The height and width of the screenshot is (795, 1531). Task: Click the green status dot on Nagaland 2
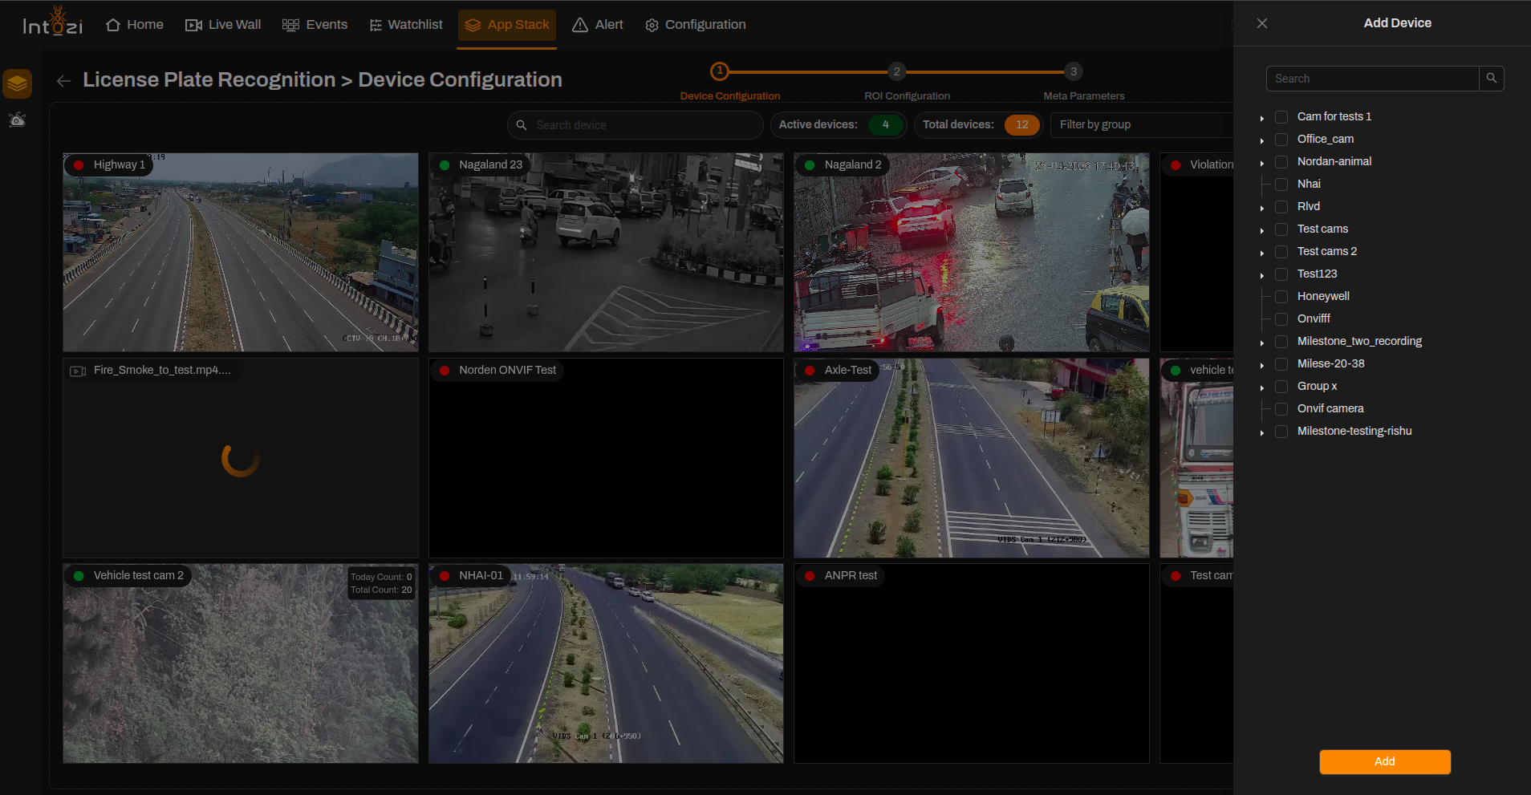point(810,165)
